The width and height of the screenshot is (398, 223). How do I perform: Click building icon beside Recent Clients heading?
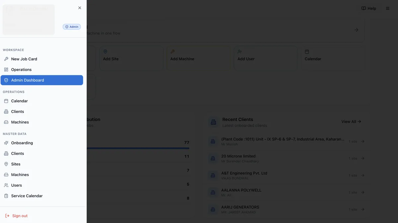point(213,122)
